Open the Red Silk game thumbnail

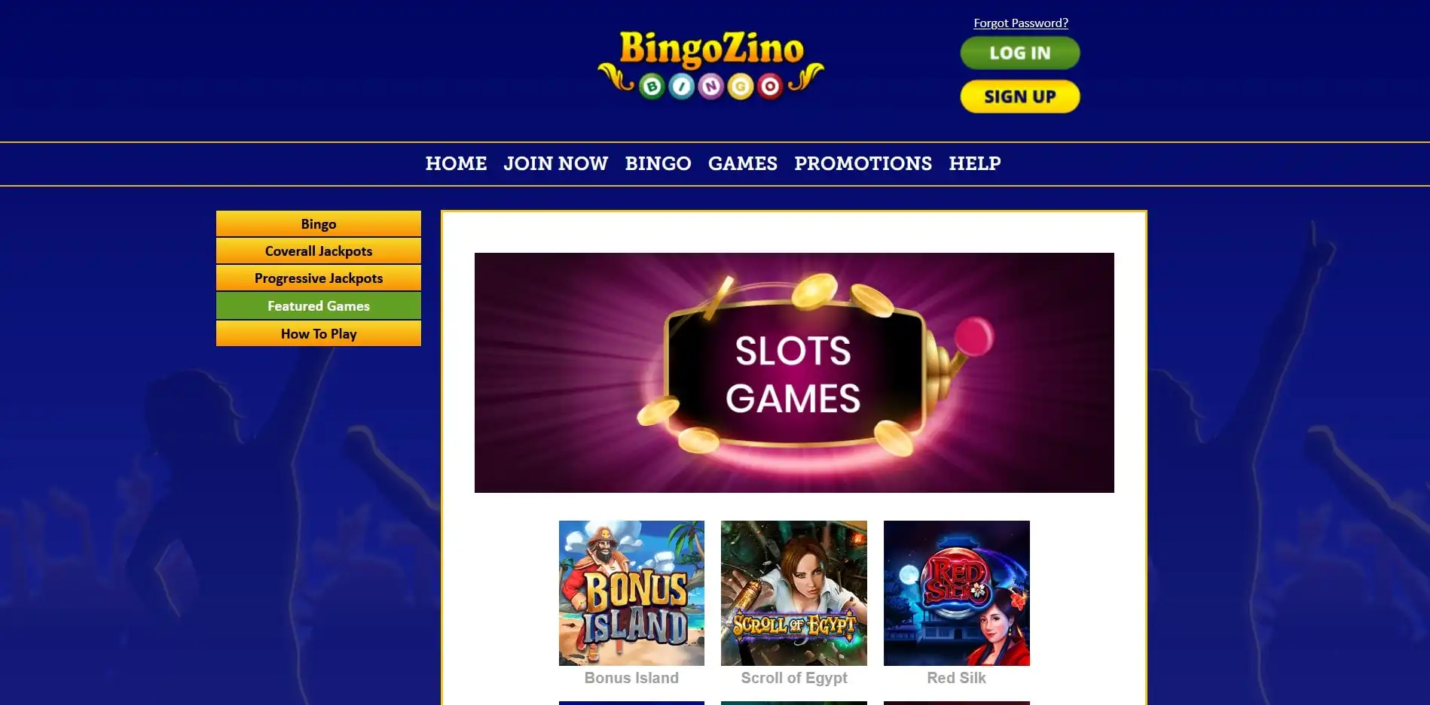point(957,593)
